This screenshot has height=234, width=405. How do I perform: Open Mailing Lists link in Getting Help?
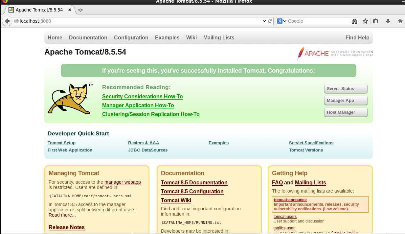click(x=310, y=183)
